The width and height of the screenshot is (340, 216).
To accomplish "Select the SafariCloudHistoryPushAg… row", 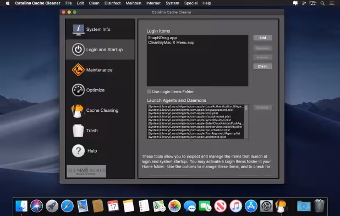I will 195,123.
